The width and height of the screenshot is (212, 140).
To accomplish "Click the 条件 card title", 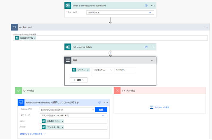I will click(75, 60).
